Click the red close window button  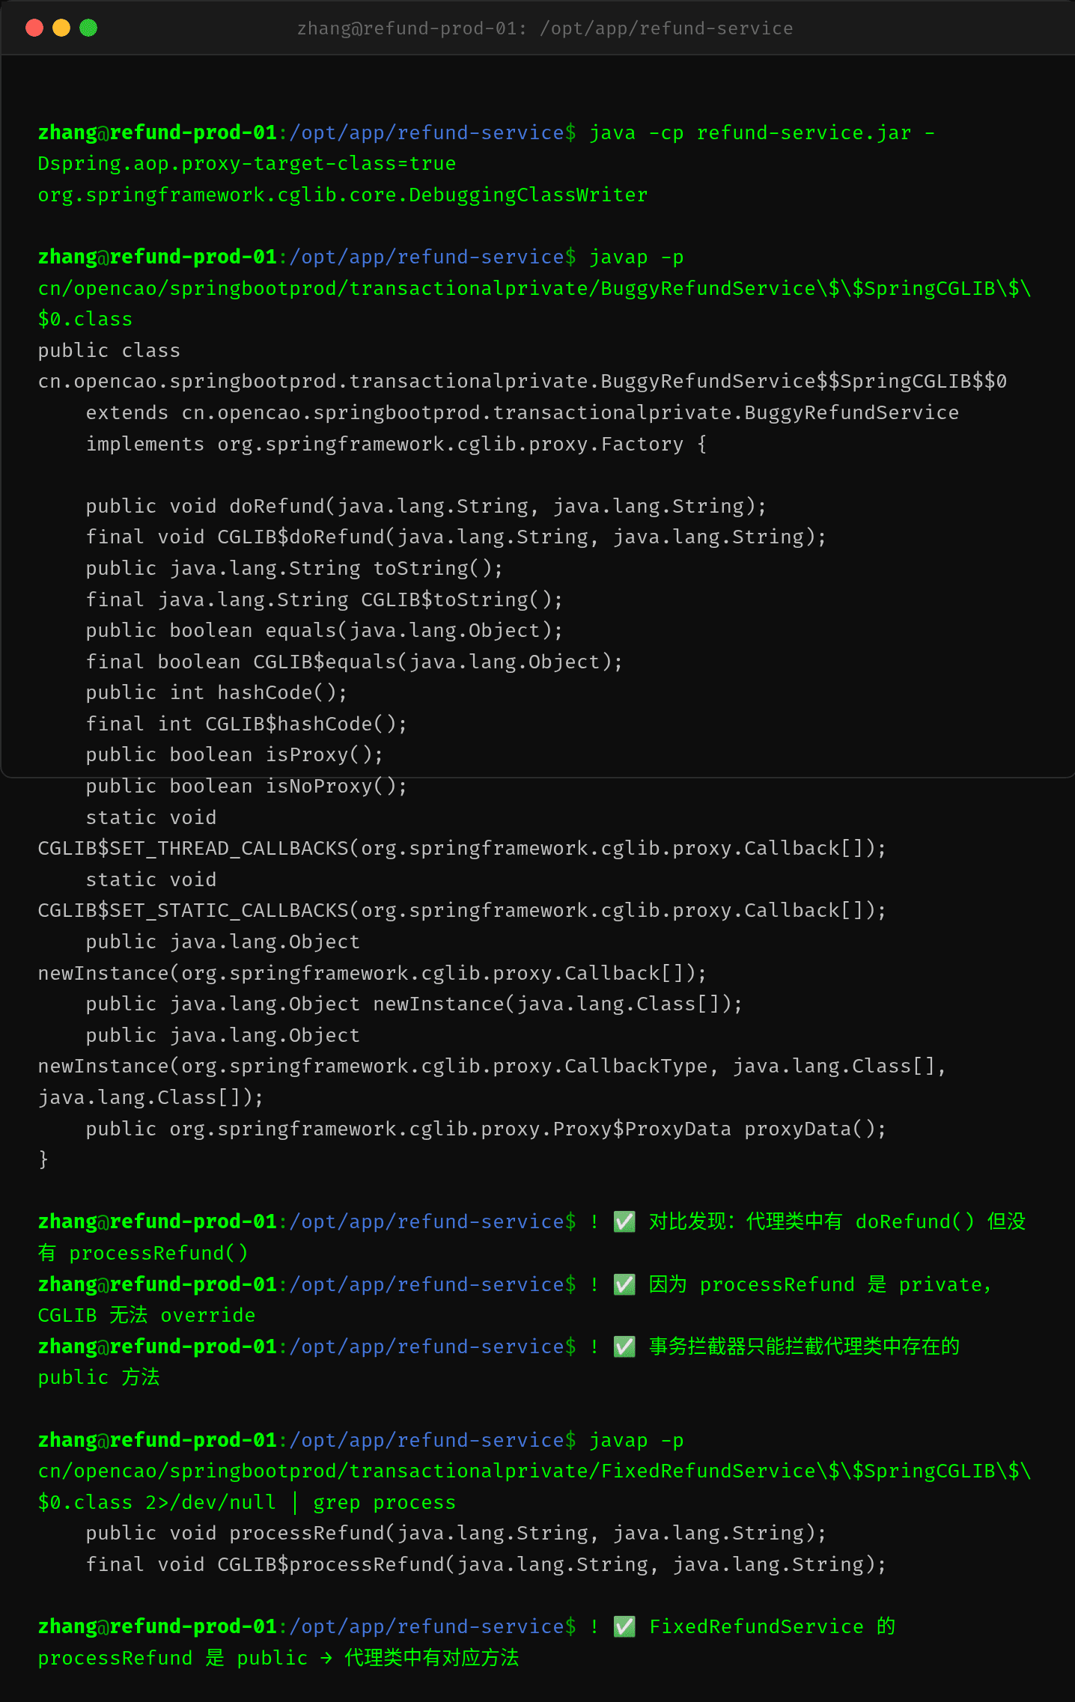pyautogui.click(x=34, y=28)
